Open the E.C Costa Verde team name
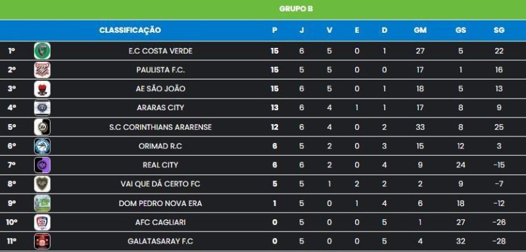 [x=160, y=51]
